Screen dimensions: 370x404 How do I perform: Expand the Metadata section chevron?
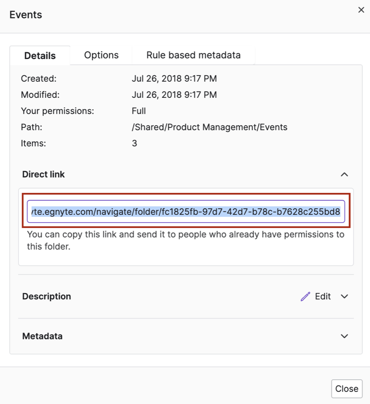coord(344,336)
